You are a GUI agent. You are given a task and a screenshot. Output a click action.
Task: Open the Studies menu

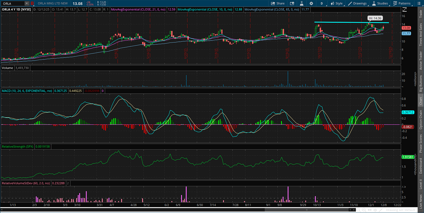click(x=380, y=3)
